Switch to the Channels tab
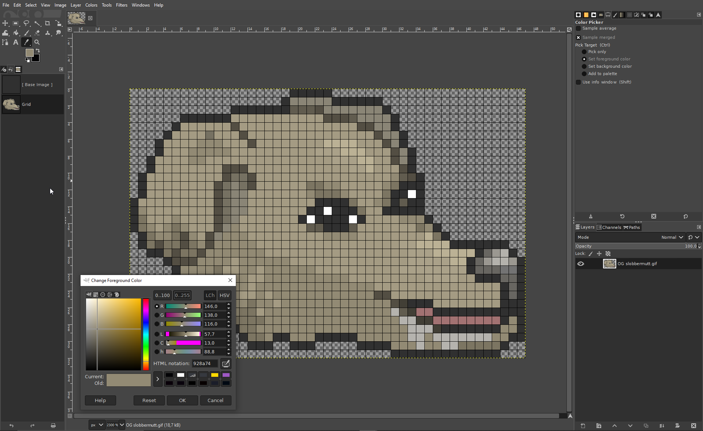The image size is (703, 431). (609, 227)
